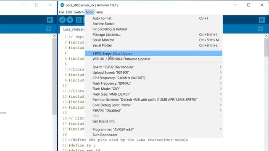Open Serial Monitor magnifier icon in front window
This screenshot has height=151, width=269.
261,20
